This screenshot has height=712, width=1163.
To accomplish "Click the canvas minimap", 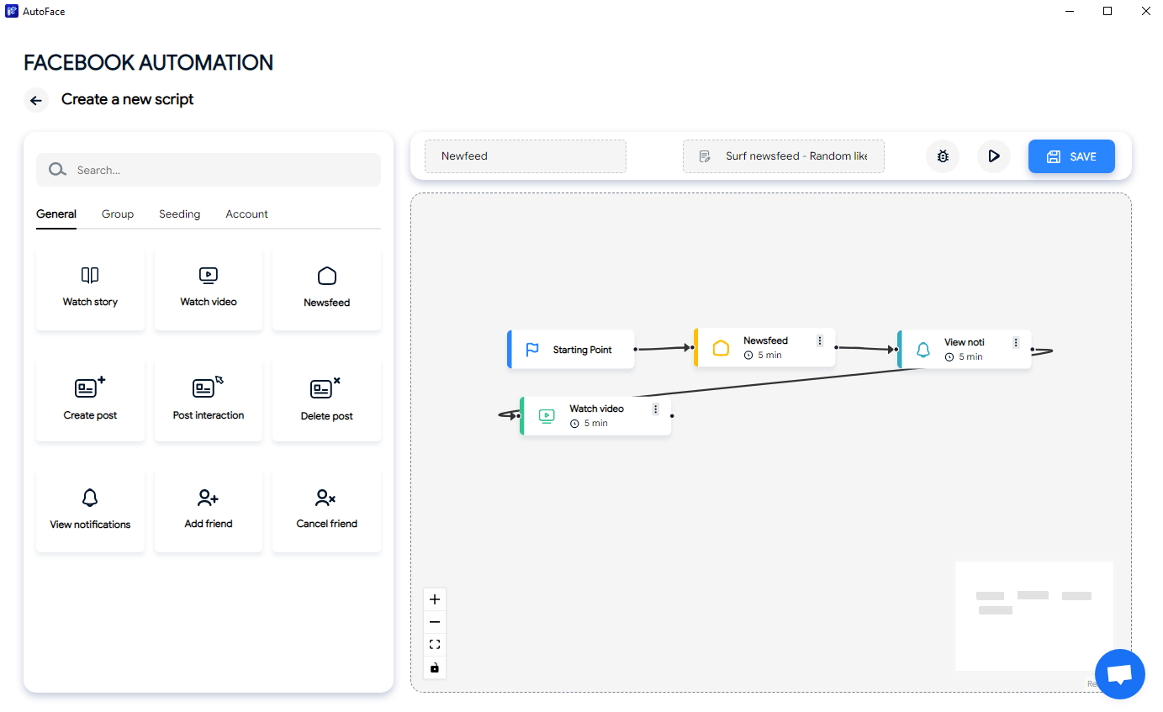I will pos(1033,616).
